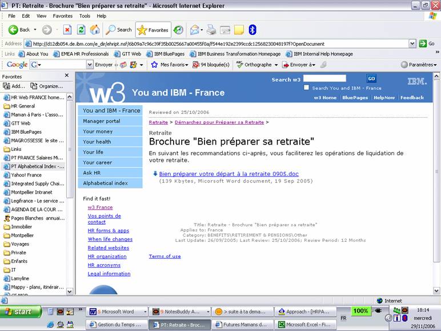Switch to 'Gestion du Temps' taskbar window
This screenshot has height=331, width=441.
point(117,325)
